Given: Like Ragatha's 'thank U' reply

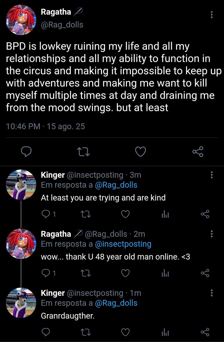Looking at the screenshot, I should [125, 273].
